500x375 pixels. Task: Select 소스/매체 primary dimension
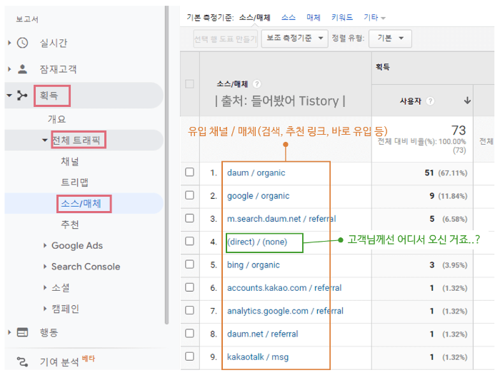pos(255,18)
